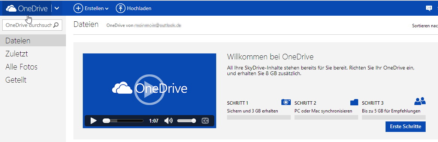Click the Schritt 1 progress bar
This screenshot has width=438, height=142.
pyautogui.click(x=259, y=117)
